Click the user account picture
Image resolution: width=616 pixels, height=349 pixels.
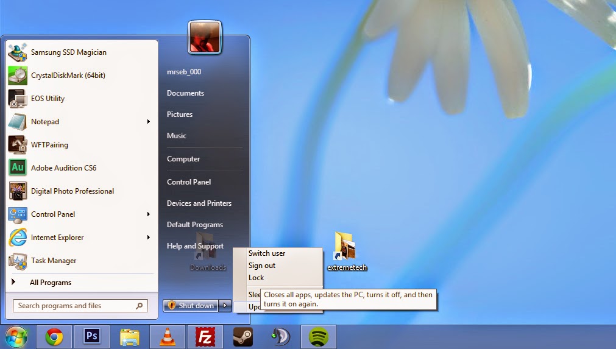205,37
